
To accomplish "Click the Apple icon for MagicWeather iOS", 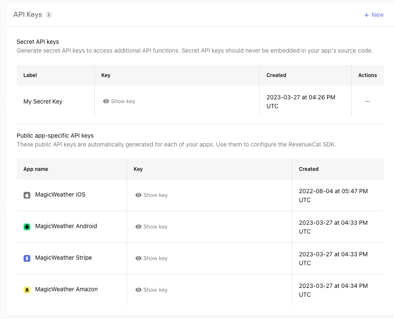I will point(27,195).
